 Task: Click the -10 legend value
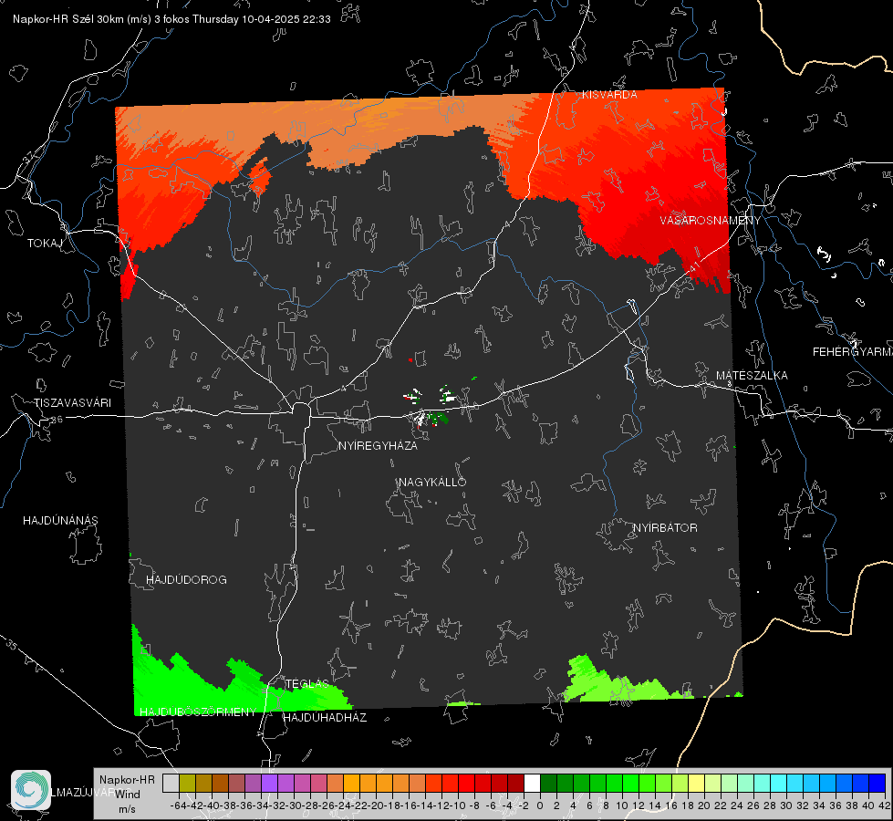(x=457, y=805)
